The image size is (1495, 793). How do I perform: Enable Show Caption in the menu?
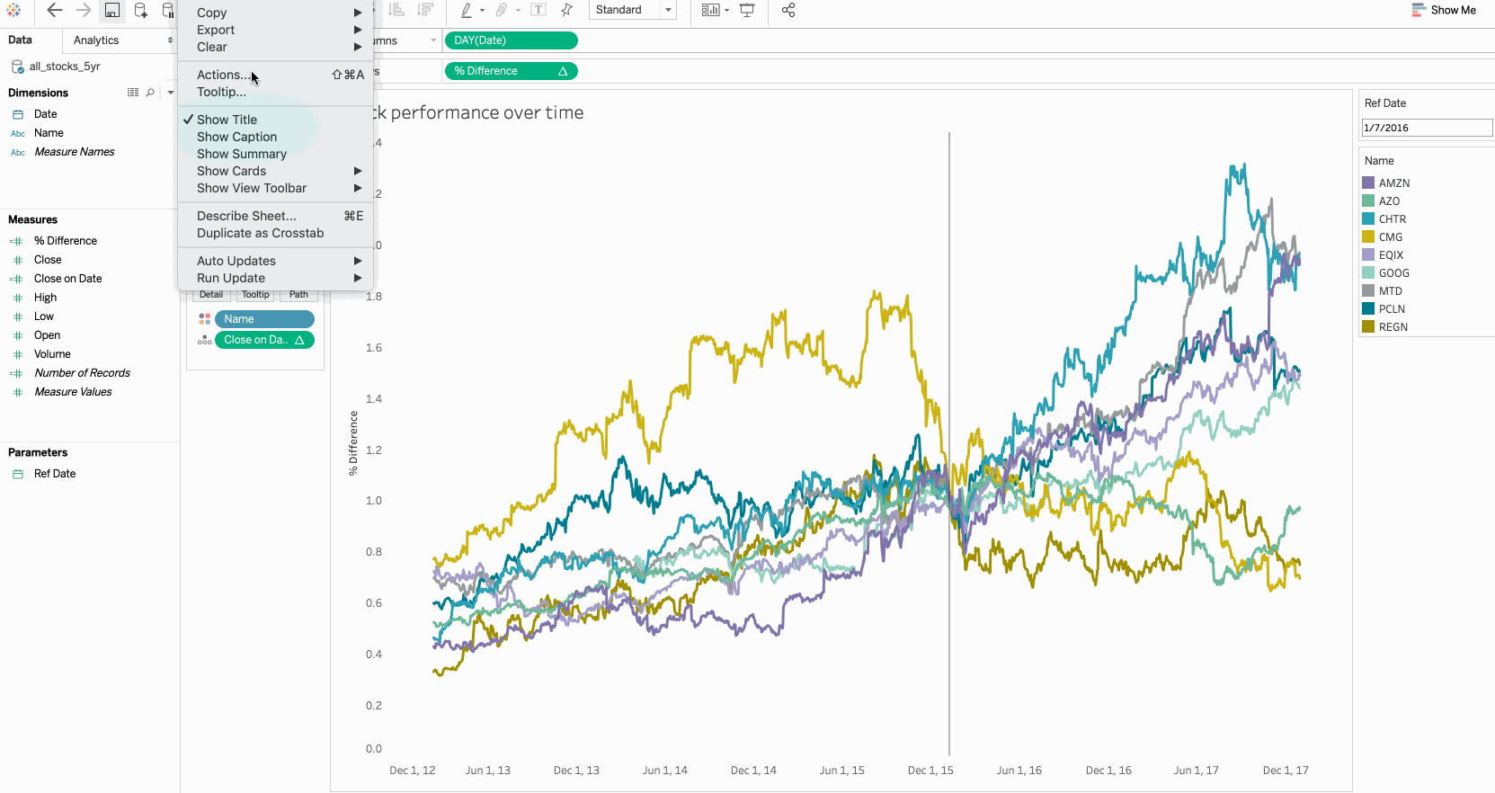237,137
